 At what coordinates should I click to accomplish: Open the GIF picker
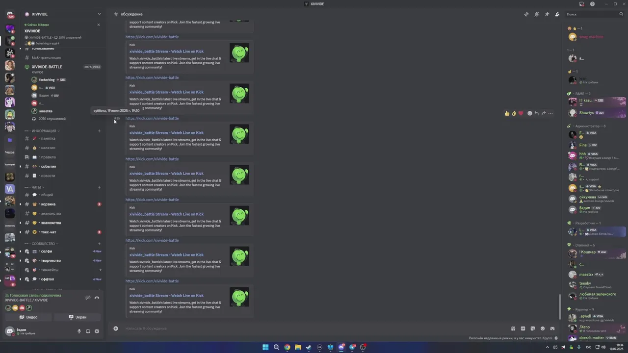(x=523, y=328)
